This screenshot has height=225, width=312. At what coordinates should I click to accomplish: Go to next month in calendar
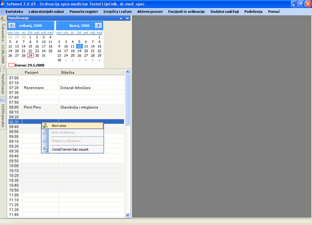tap(98, 26)
